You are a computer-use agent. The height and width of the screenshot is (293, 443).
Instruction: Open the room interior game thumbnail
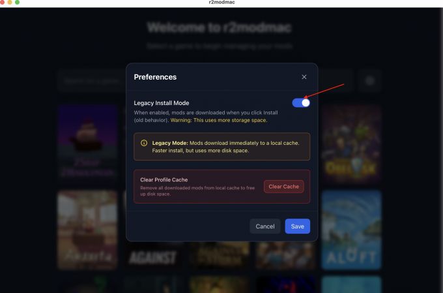point(87,230)
